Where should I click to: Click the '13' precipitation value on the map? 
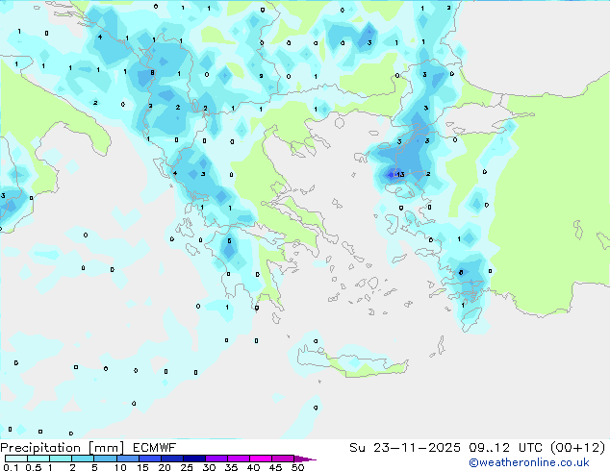[400, 175]
